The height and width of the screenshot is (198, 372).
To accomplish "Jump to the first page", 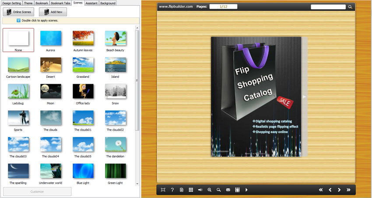I will click(x=321, y=190).
